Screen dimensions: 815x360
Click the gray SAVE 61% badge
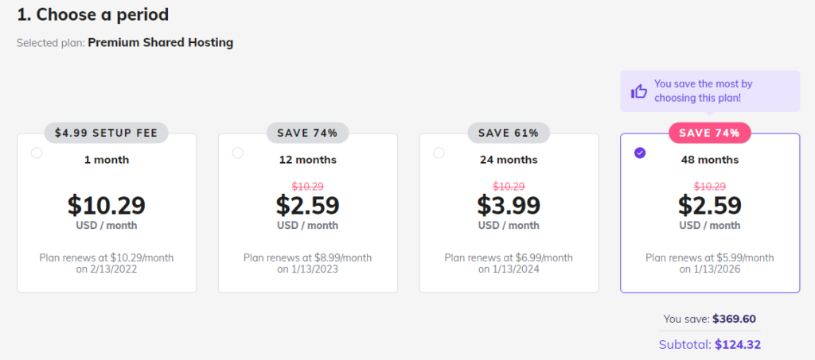click(509, 133)
